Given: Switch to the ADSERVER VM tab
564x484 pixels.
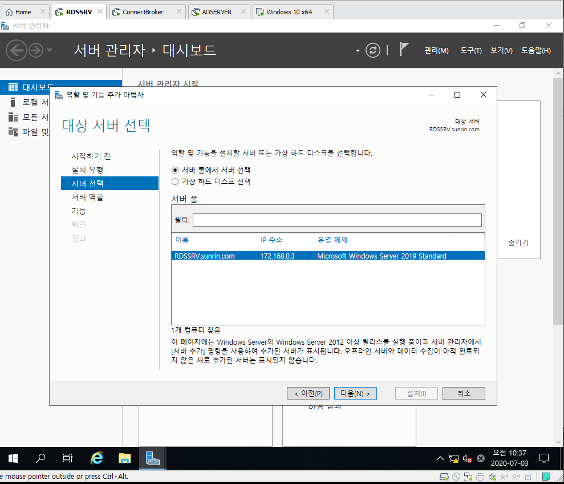Looking at the screenshot, I should point(217,12).
